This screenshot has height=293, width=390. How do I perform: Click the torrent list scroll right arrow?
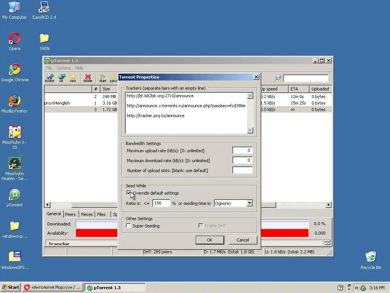tap(329, 205)
